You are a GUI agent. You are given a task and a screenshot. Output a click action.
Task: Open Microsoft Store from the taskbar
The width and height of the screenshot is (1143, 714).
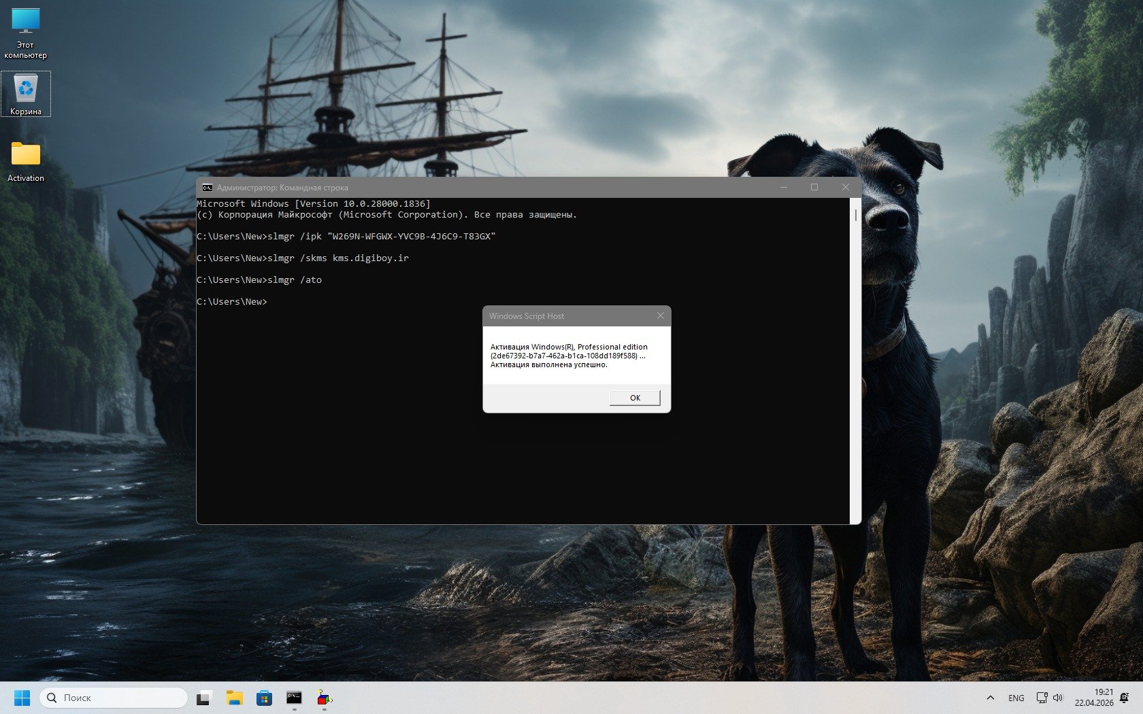264,698
